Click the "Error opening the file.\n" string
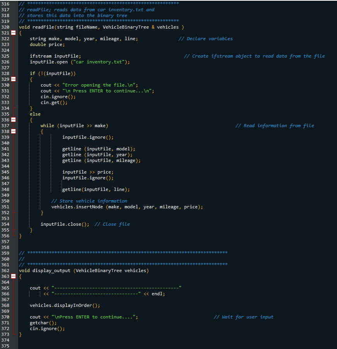The image size is (337, 349). coord(99,85)
